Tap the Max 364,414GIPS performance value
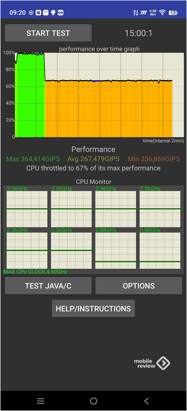Screen dimensions: 187x411 click(33, 159)
